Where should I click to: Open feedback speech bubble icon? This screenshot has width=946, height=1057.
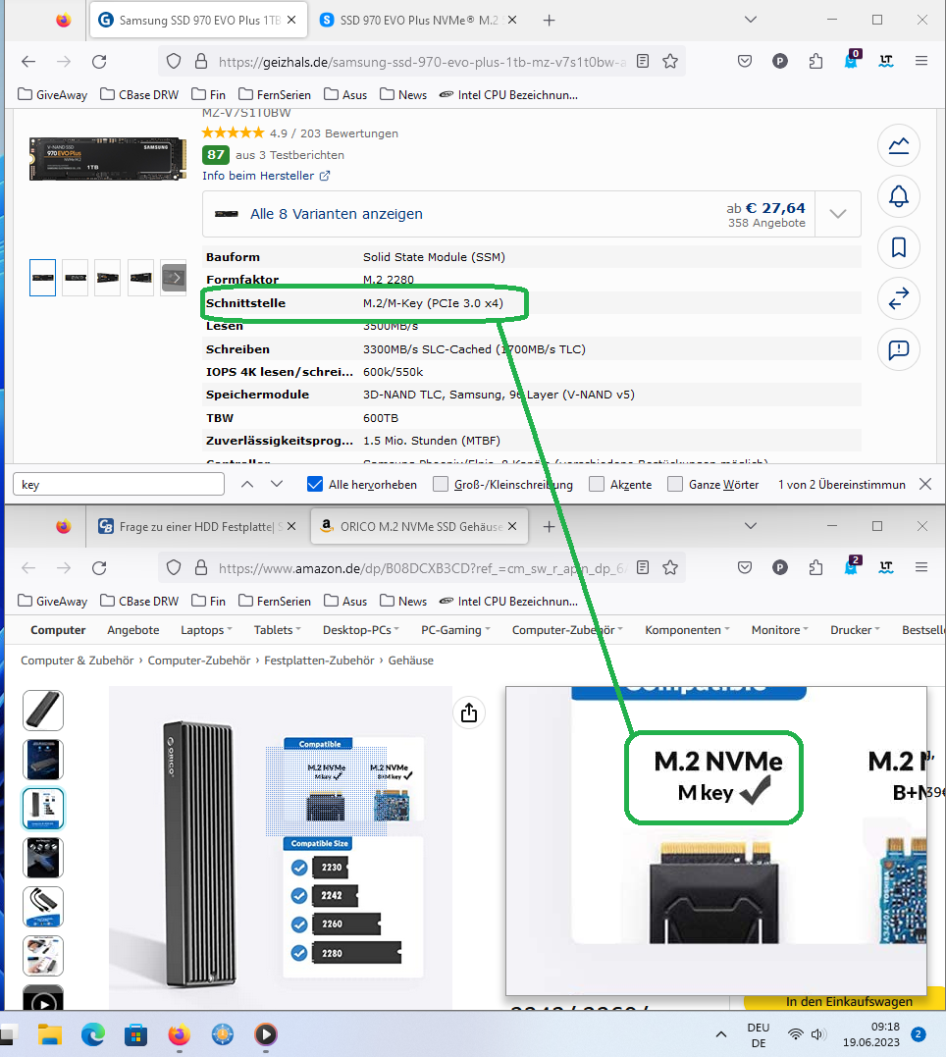coord(899,349)
